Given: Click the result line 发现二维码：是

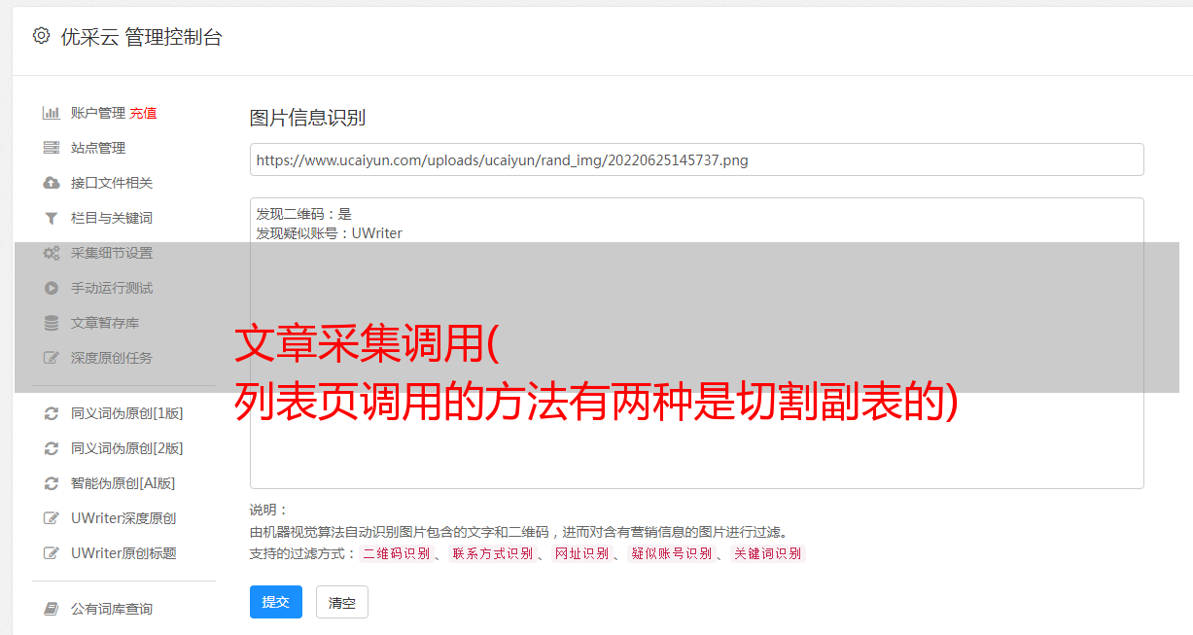Looking at the screenshot, I should coord(304,214).
